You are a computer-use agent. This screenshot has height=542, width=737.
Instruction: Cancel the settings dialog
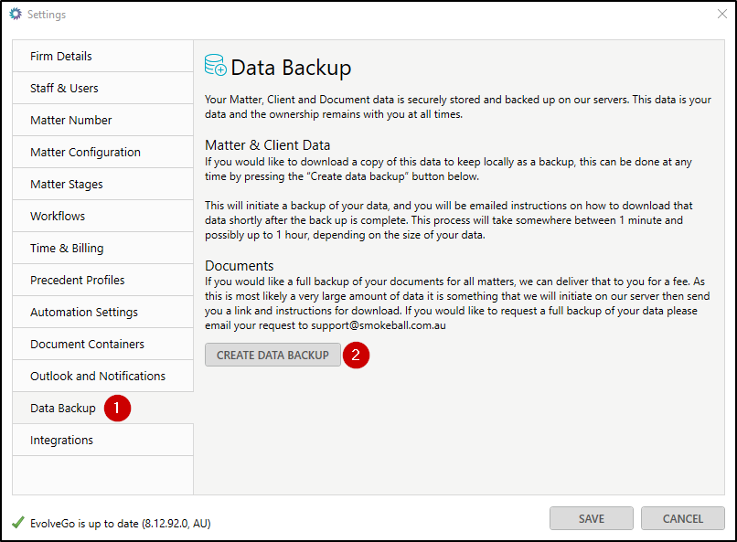(683, 519)
